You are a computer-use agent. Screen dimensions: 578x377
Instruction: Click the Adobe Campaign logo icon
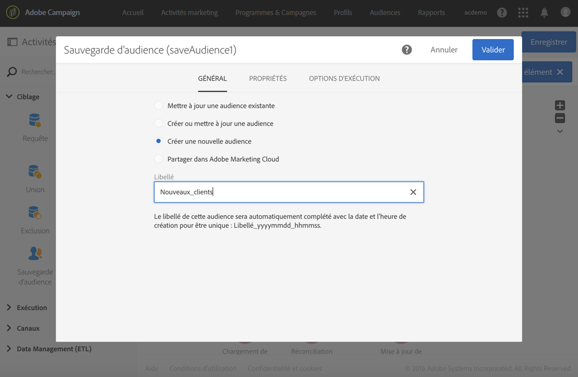12,12
